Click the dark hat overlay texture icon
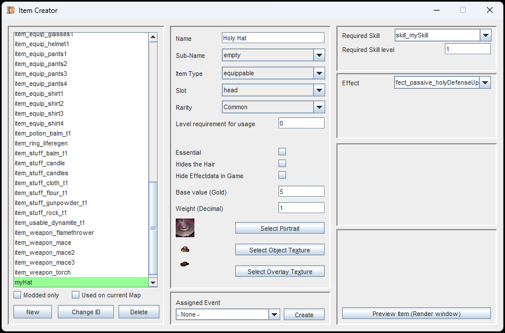 (x=185, y=264)
